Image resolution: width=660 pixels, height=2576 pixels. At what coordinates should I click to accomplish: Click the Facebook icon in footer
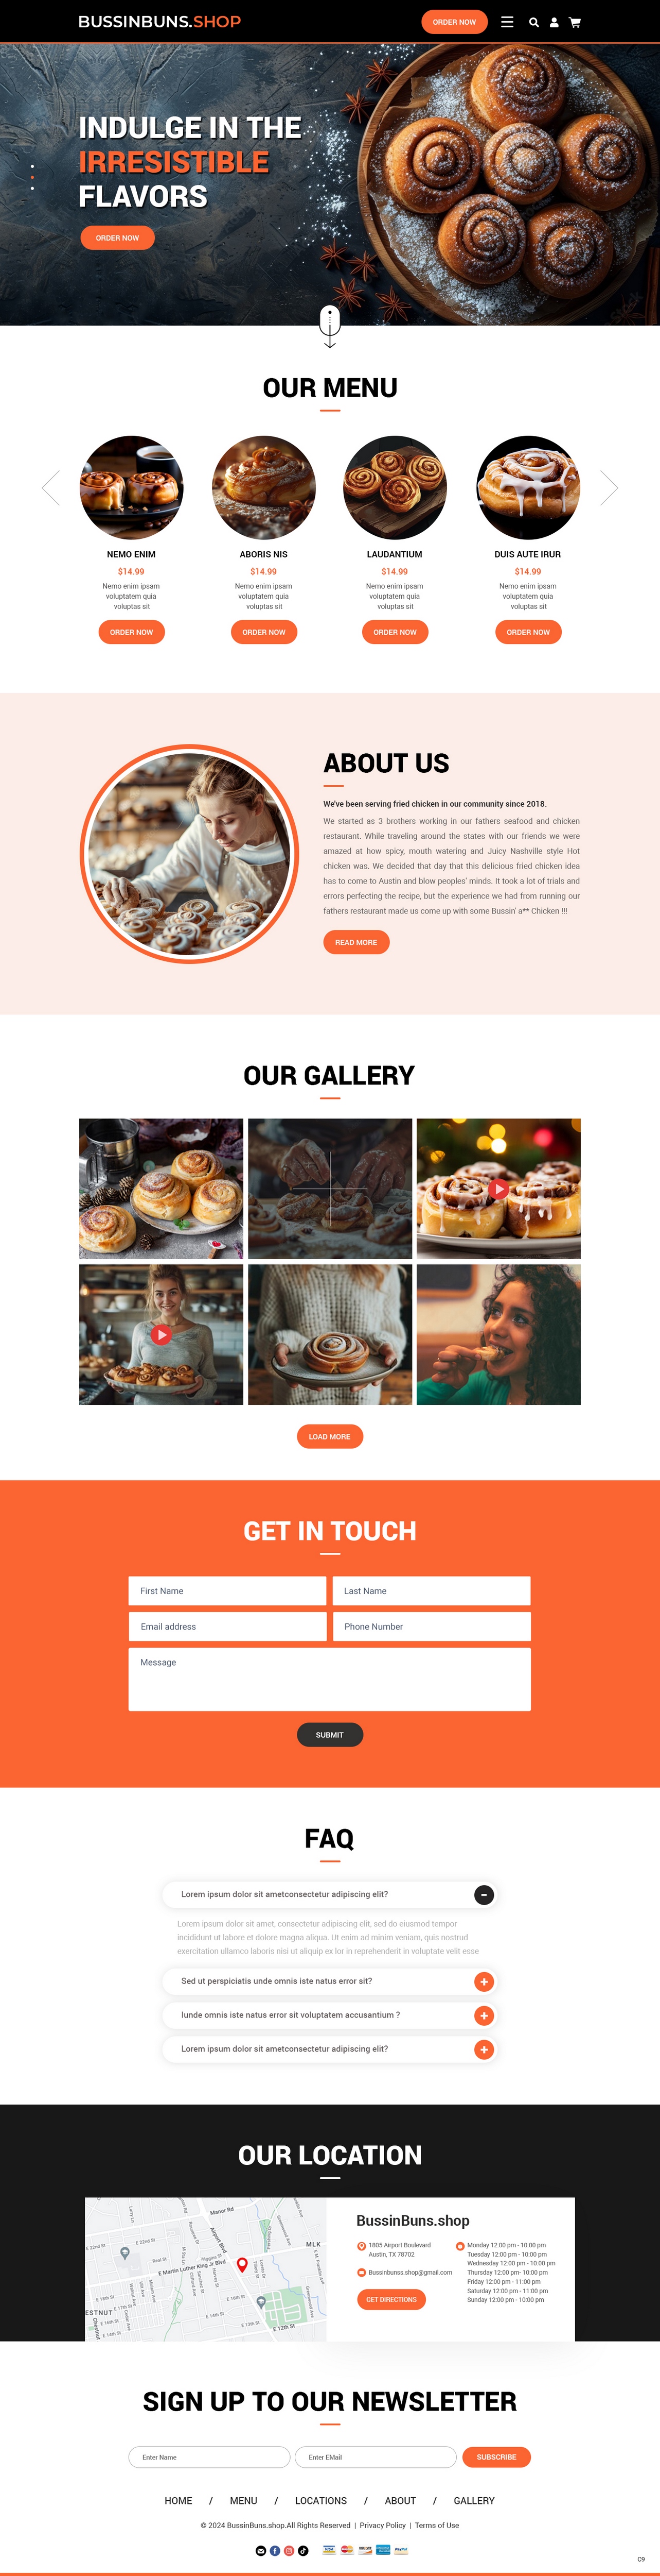(276, 2550)
